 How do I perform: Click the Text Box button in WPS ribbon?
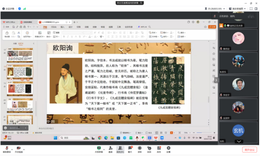[x=153, y=37]
